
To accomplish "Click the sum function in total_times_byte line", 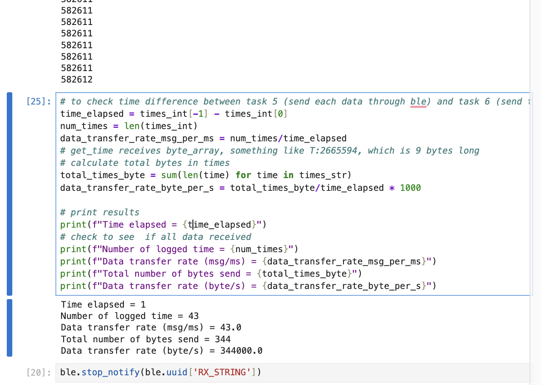I will coord(169,175).
